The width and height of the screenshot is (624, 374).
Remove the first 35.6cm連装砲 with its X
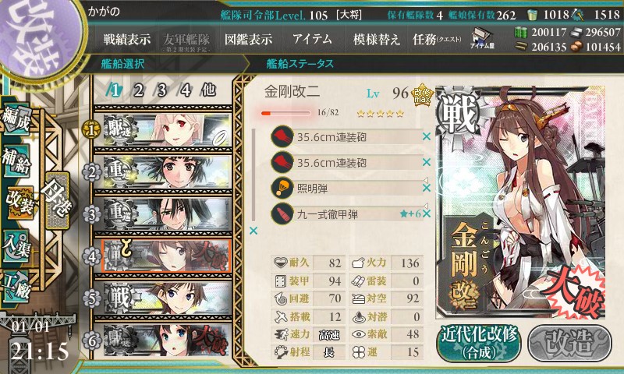click(x=427, y=136)
